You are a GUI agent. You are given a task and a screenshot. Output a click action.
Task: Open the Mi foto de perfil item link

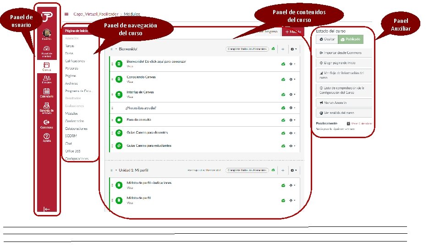138,198
